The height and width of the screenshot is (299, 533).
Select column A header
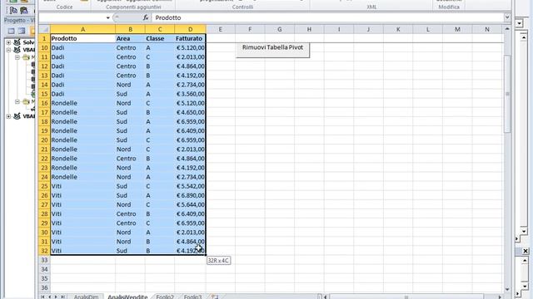pyautogui.click(x=82, y=30)
